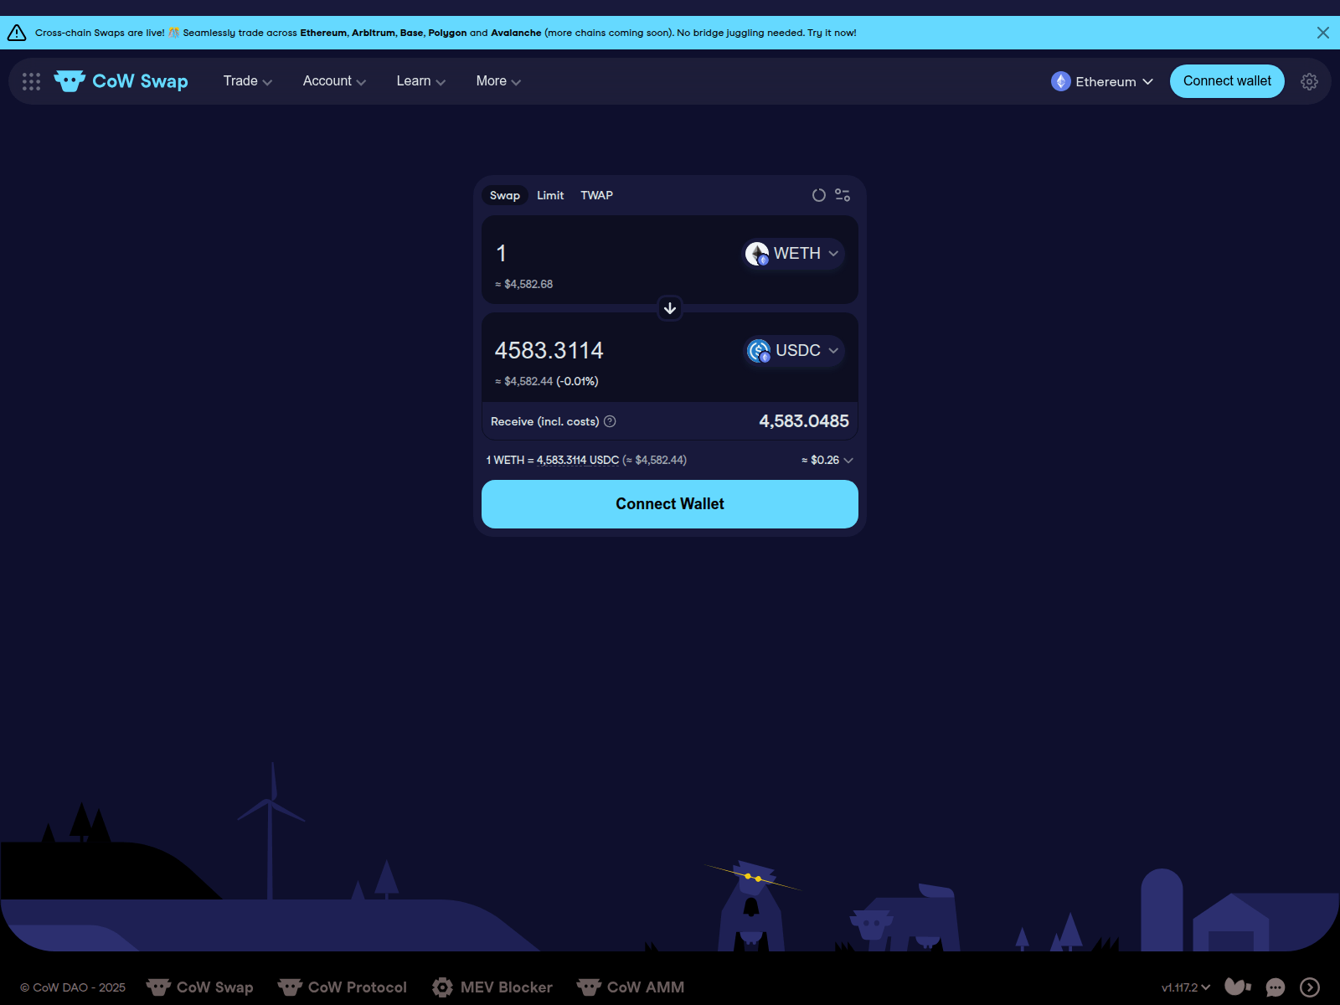Click the Ethereum network logo icon
Viewport: 1340px width, 1005px height.
point(1061,81)
